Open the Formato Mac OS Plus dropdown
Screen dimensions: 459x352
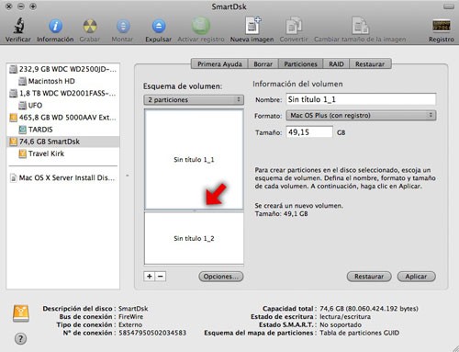361,116
